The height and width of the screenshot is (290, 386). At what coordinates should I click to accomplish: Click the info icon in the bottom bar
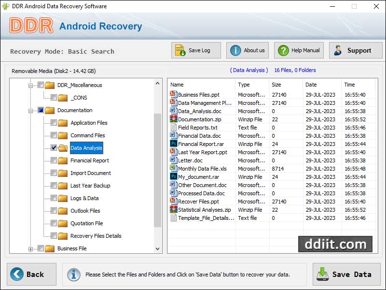coord(73,274)
